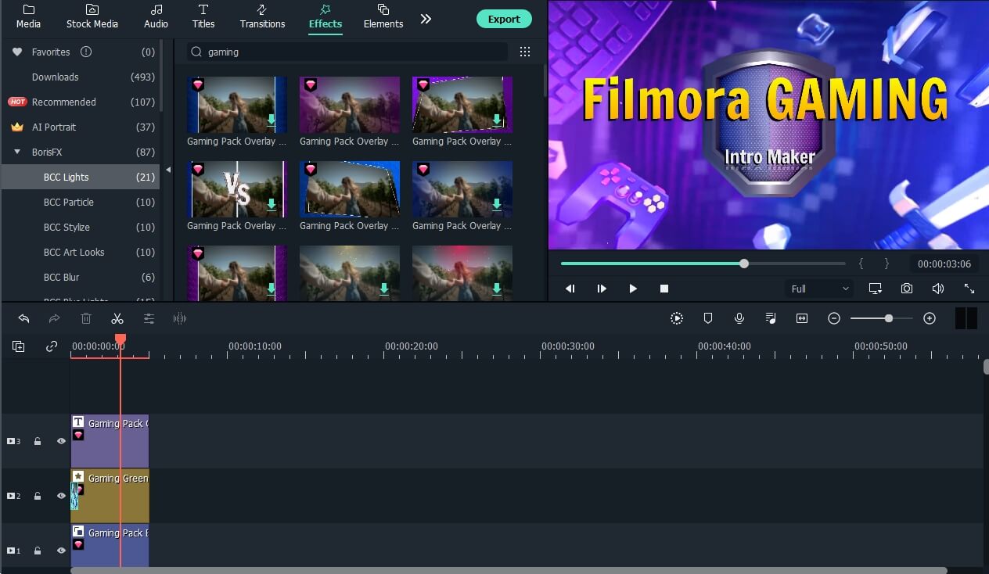
Task: Select the Elements tab
Action: [x=383, y=16]
